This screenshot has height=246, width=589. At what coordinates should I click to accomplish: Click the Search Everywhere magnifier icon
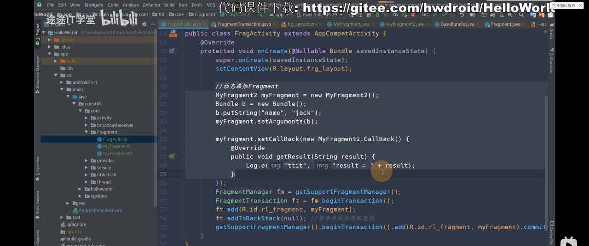521,15
